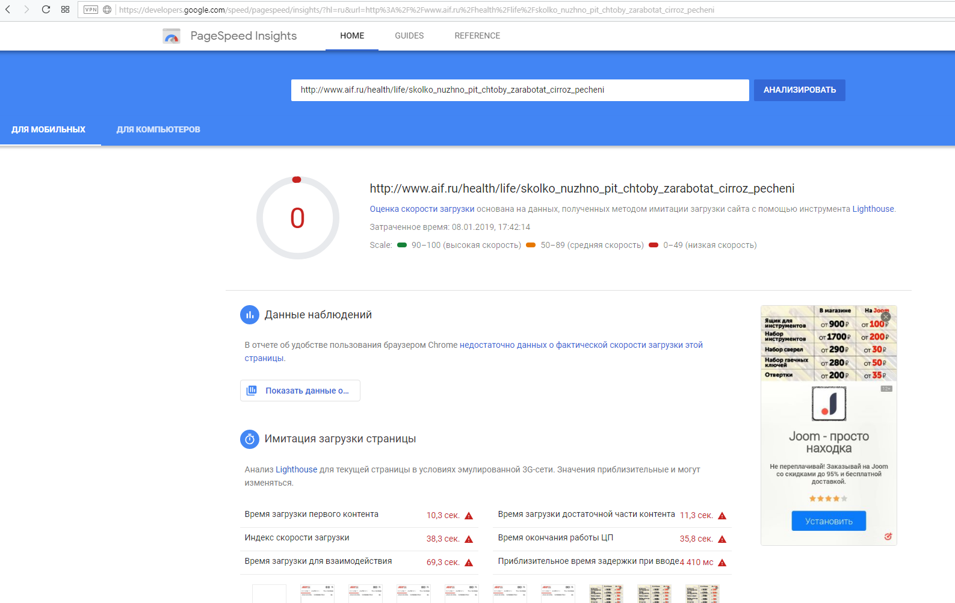The image size is (955, 603).
Task: Switch to the ДЛЯ КОМПЬЮТЕРОВ tab
Action: pyautogui.click(x=158, y=129)
